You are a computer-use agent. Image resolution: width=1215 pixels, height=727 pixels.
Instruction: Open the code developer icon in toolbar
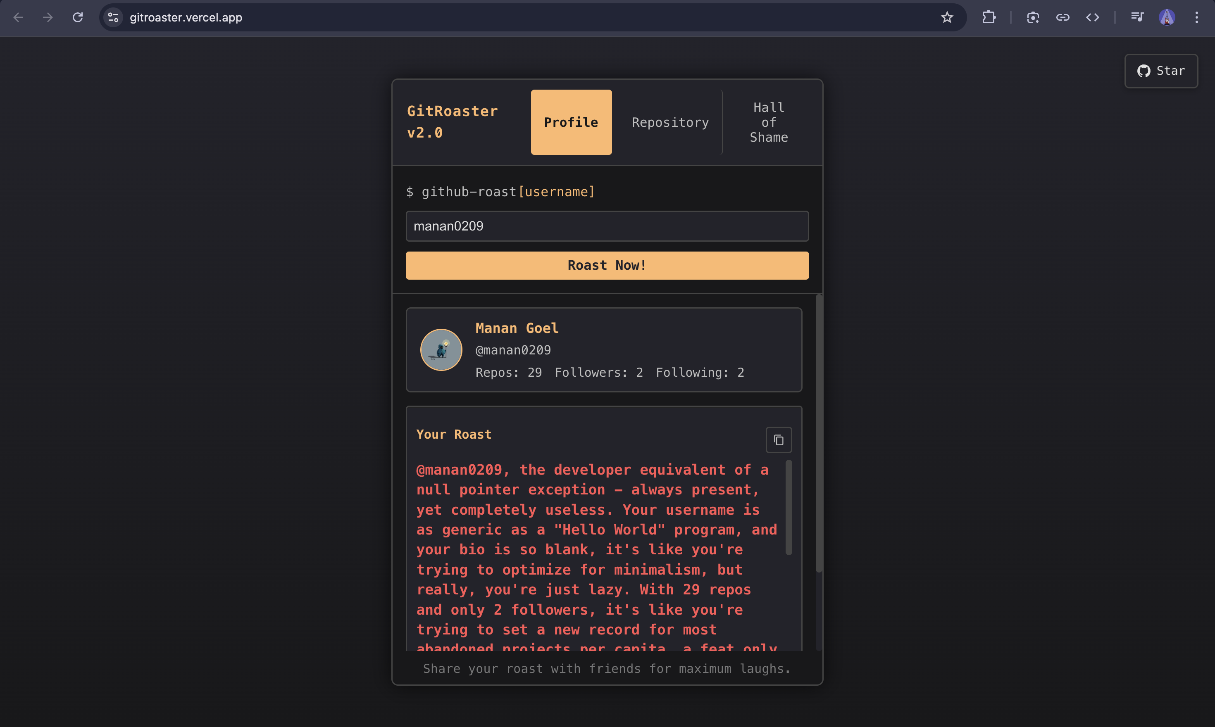(1093, 17)
